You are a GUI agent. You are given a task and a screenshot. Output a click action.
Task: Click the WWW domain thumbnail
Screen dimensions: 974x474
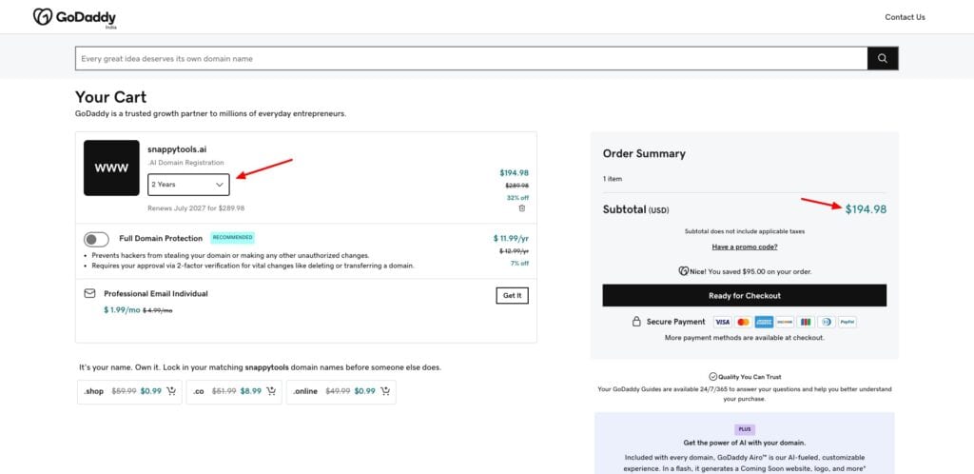click(x=111, y=168)
